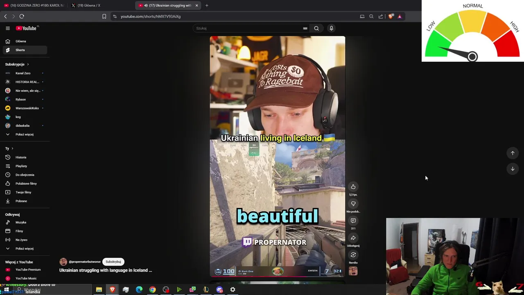Browse Muzyka in Odkrywaj
This screenshot has width=524, height=295.
click(25, 222)
